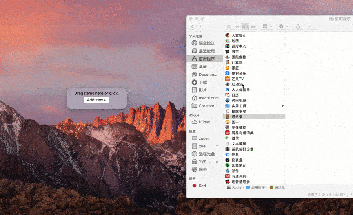
Task: Select 信息 app in list
Action: click(x=255, y=154)
